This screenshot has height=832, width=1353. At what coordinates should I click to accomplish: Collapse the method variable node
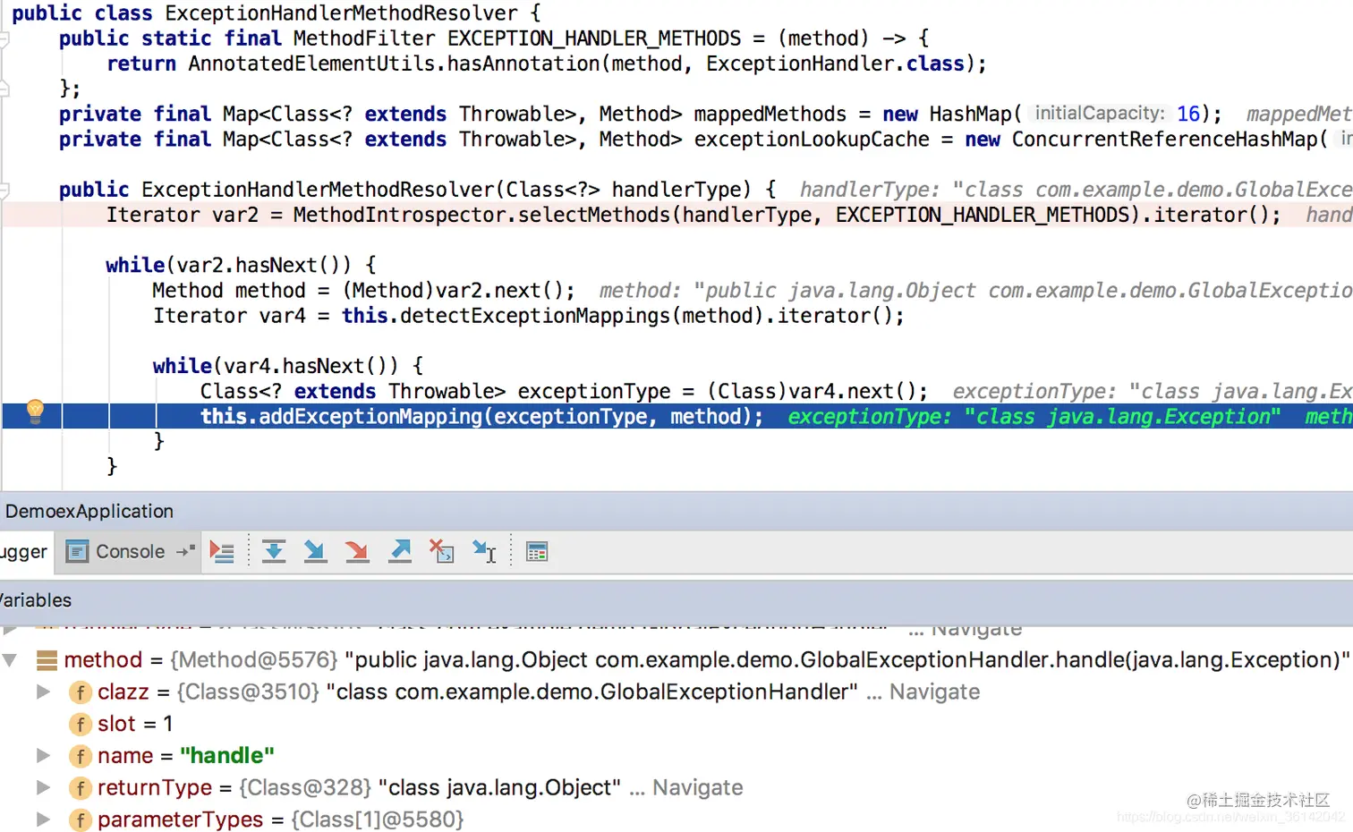[x=10, y=660]
